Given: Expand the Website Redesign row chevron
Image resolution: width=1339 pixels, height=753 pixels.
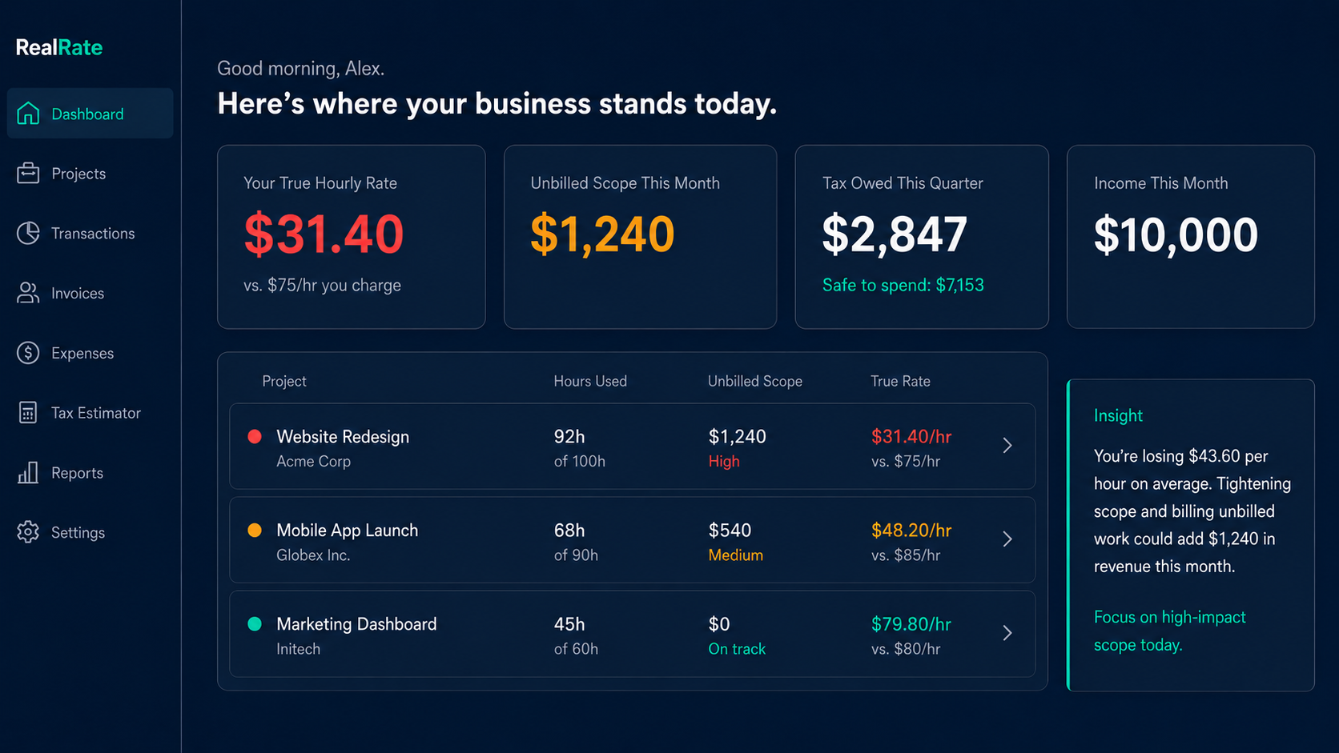Looking at the screenshot, I should (1007, 446).
